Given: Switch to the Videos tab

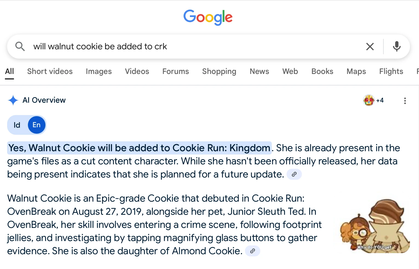Looking at the screenshot, I should (x=137, y=71).
